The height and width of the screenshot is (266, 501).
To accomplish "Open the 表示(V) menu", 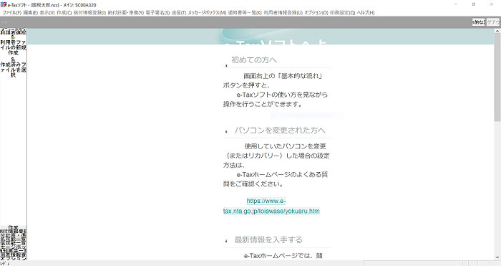I will click(x=47, y=13).
